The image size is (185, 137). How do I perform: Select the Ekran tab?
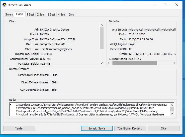click(20, 14)
